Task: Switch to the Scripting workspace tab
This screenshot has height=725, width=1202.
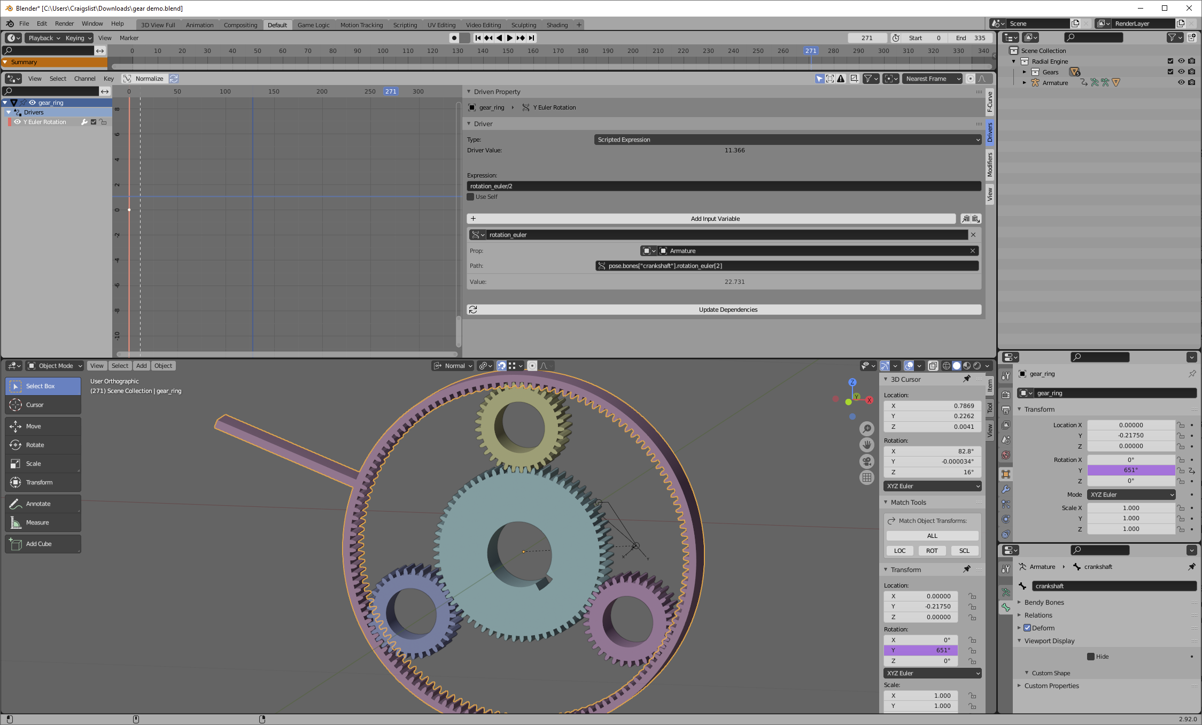Action: click(405, 25)
